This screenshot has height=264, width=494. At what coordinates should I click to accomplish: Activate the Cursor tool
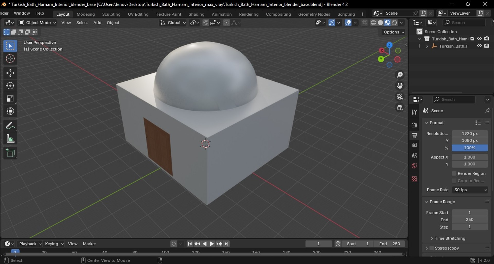pos(10,59)
